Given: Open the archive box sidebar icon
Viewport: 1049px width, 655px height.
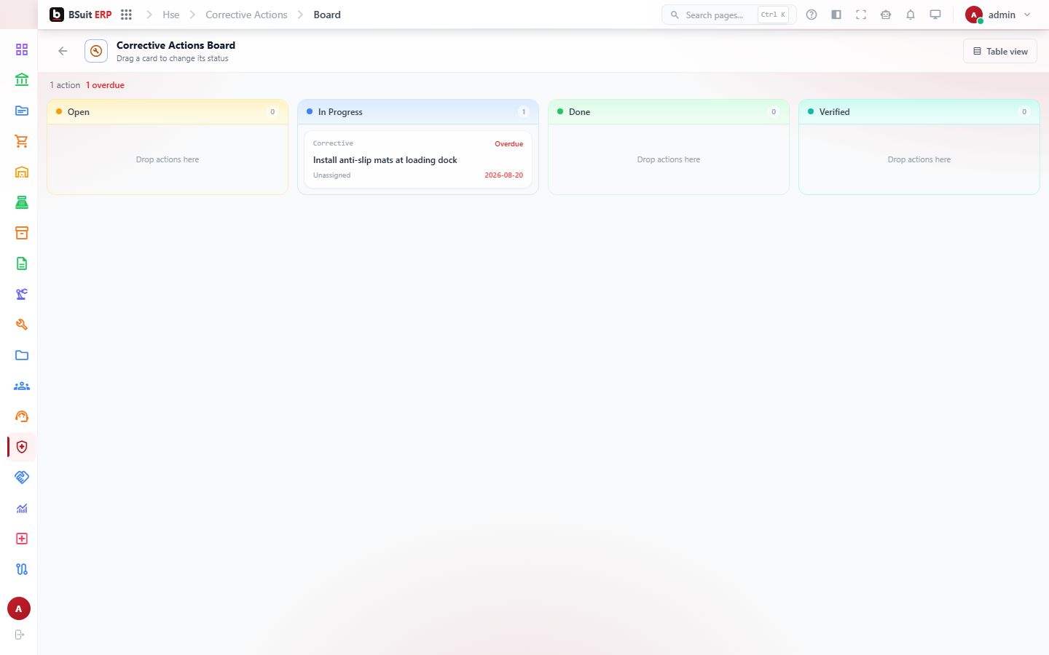Looking at the screenshot, I should 22,233.
